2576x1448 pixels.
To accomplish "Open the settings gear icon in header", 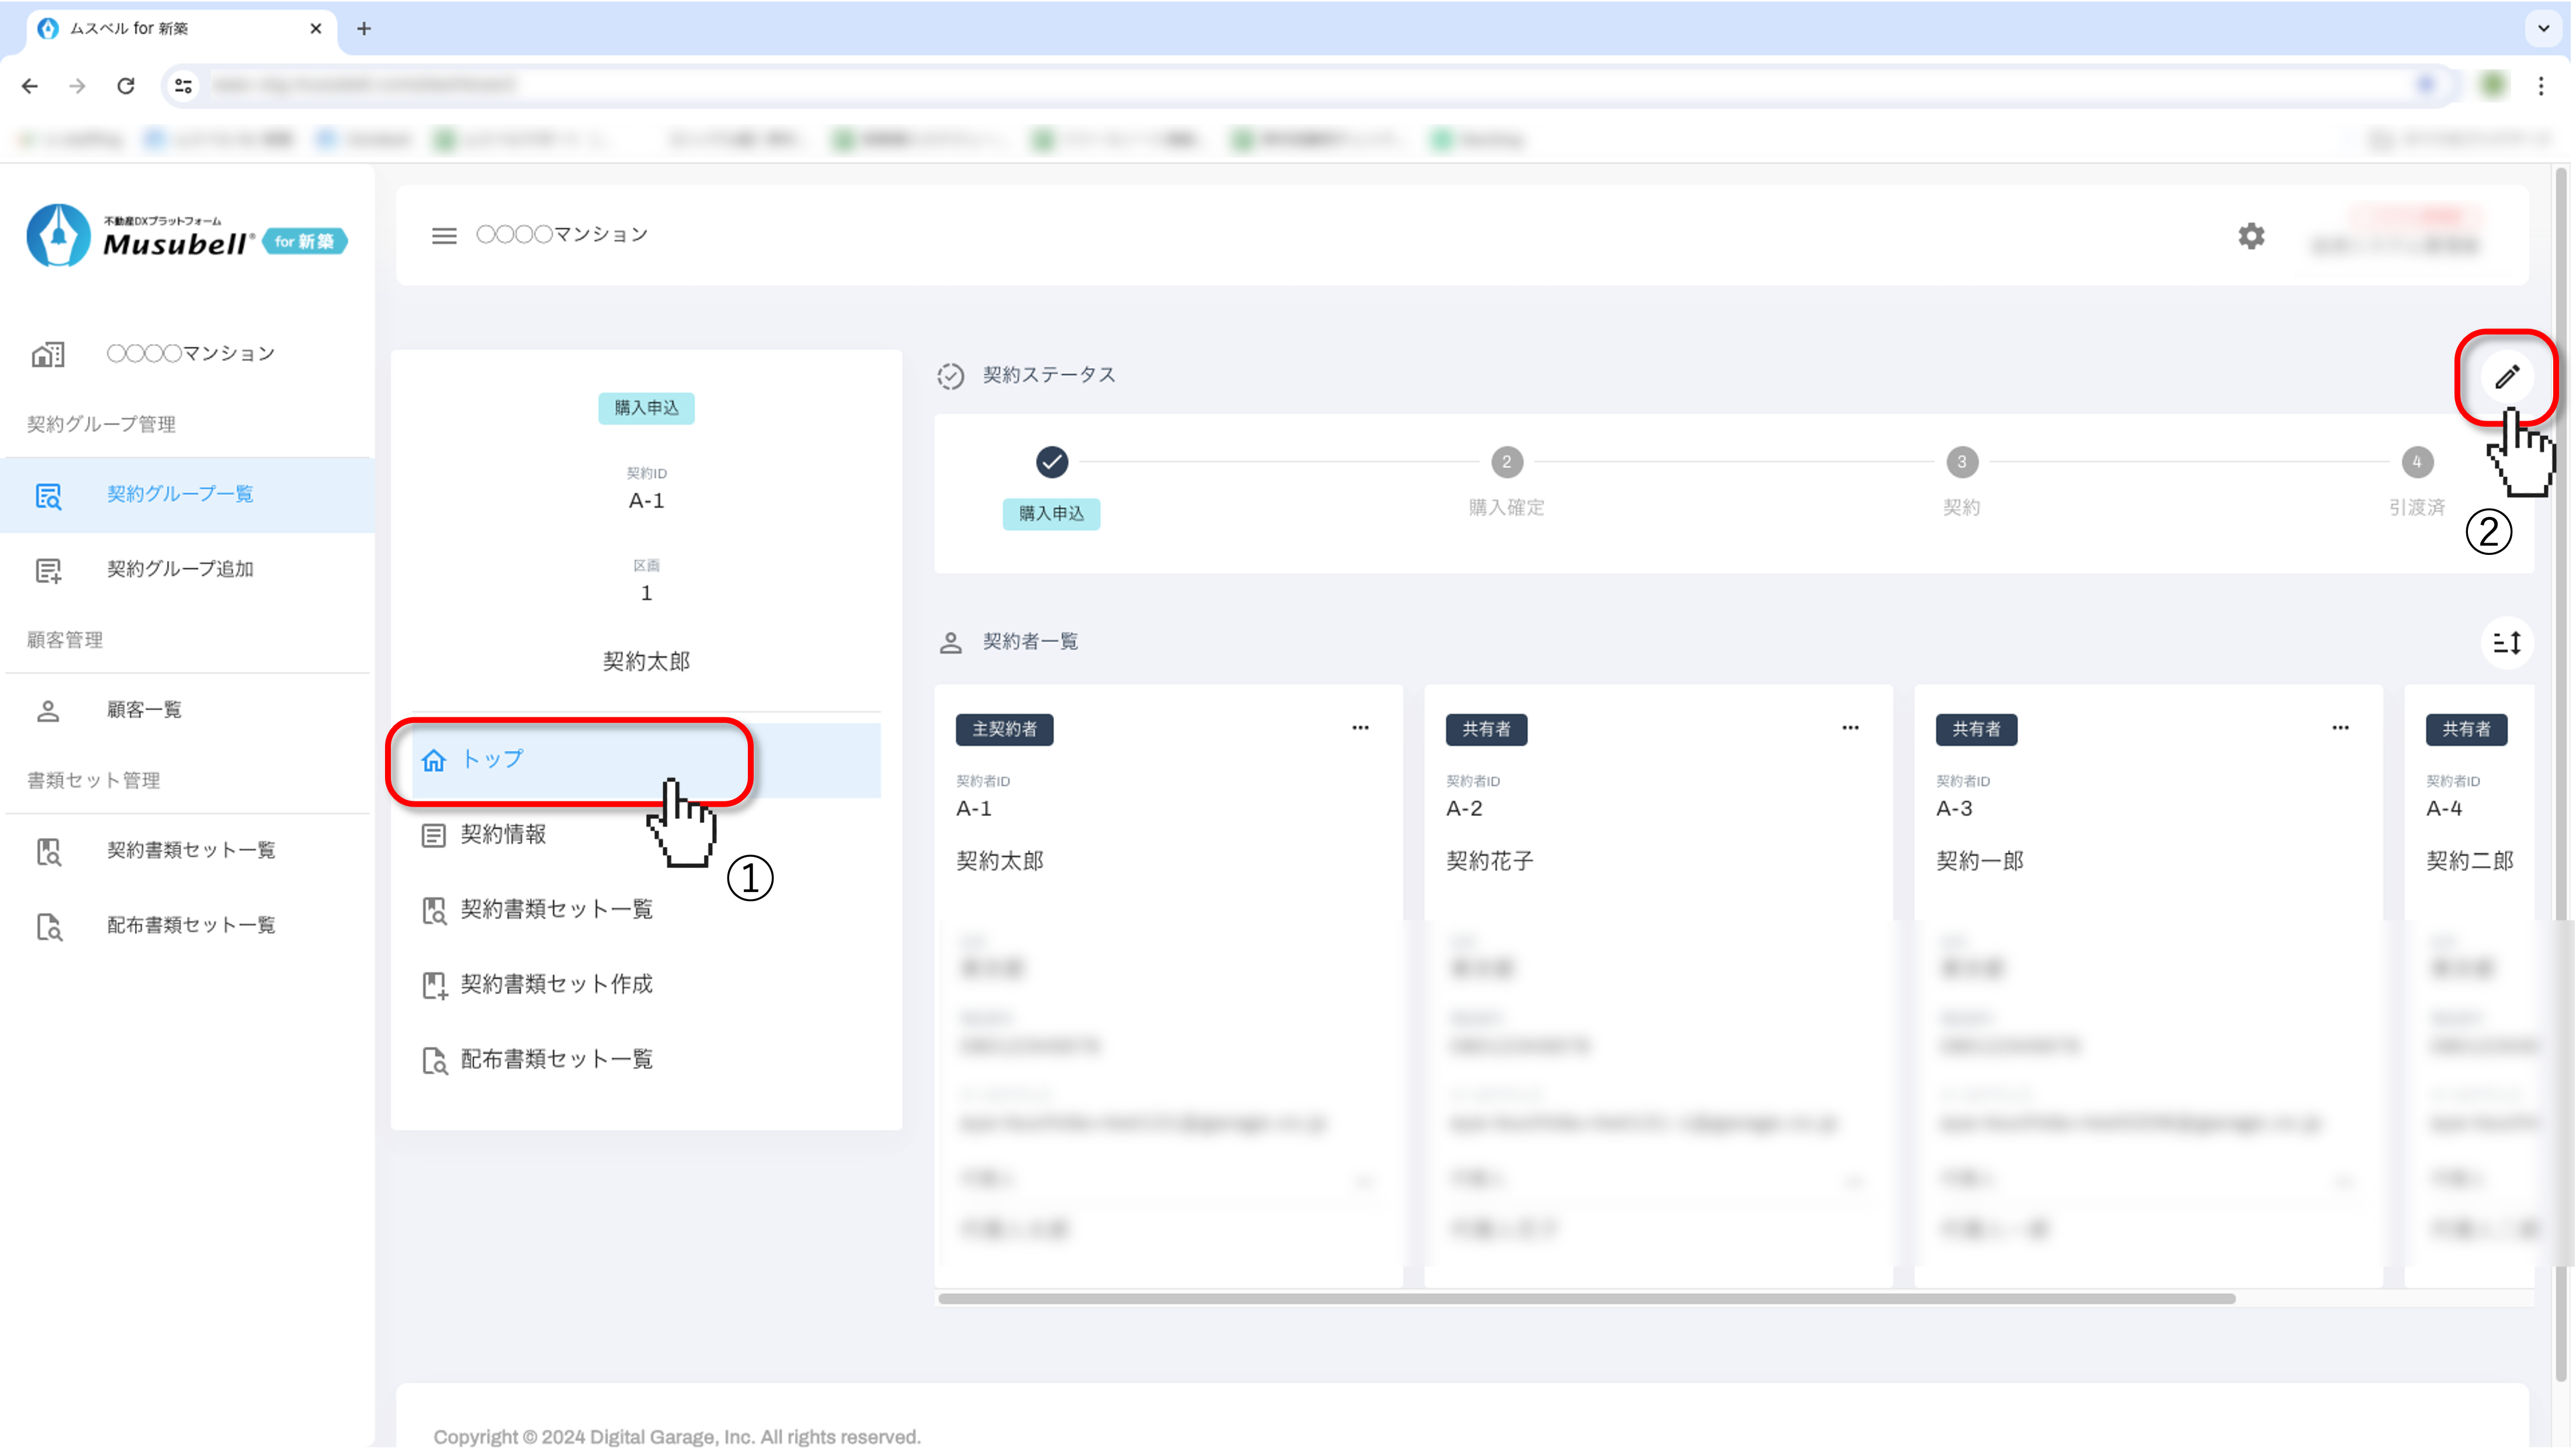I will [2251, 236].
